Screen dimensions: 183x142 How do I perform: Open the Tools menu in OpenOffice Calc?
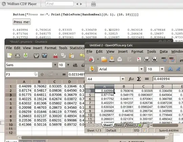(151, 52)
